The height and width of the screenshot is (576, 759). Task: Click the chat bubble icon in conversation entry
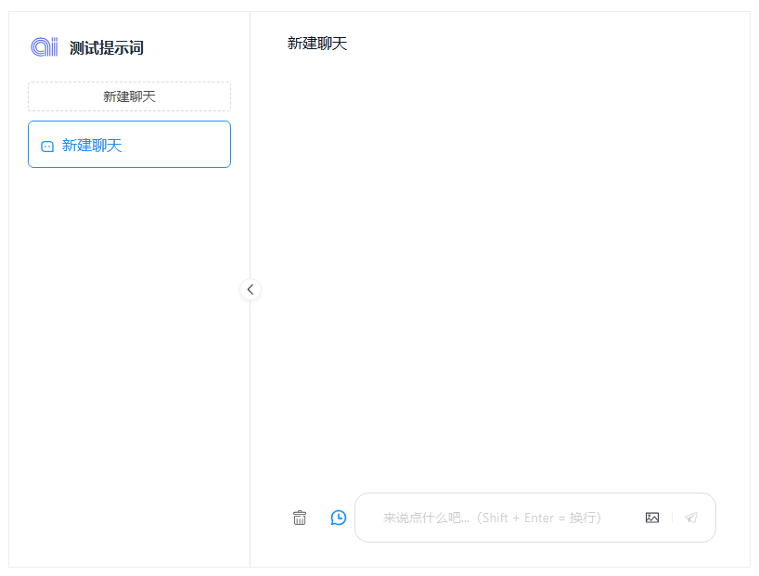pyautogui.click(x=47, y=146)
